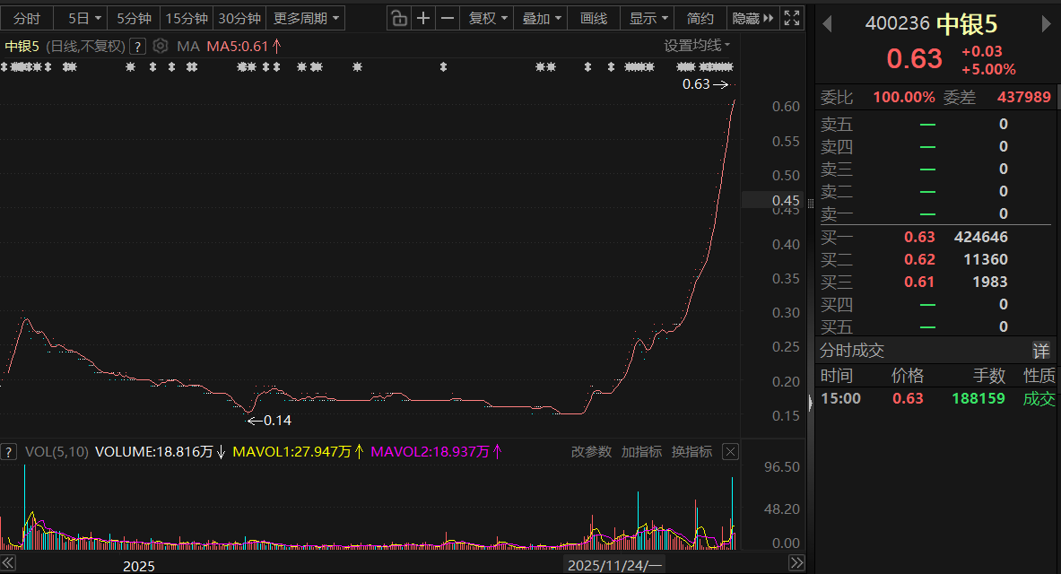Click the MAVOL2:18.937万 label
This screenshot has width=1061, height=574.
coord(437,451)
